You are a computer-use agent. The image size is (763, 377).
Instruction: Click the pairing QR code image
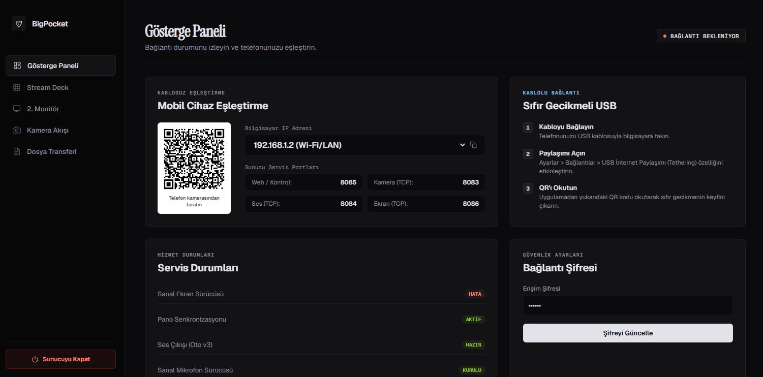point(194,159)
